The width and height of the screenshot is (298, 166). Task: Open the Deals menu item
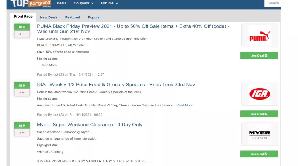tap(62, 3)
